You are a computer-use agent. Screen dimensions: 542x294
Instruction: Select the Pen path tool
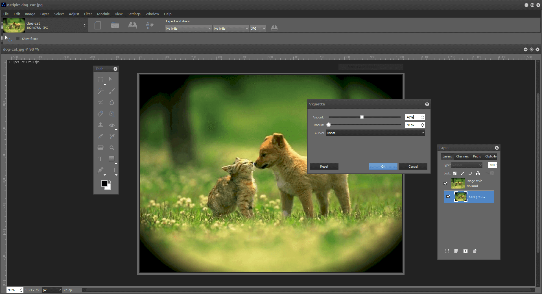tap(100, 170)
